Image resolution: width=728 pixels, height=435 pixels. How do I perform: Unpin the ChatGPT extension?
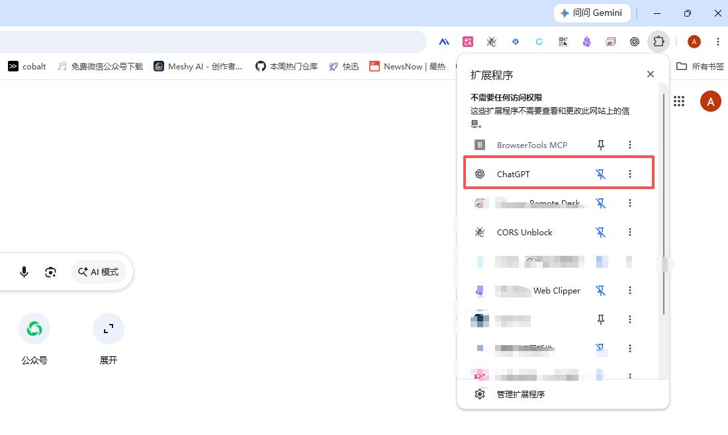click(601, 174)
